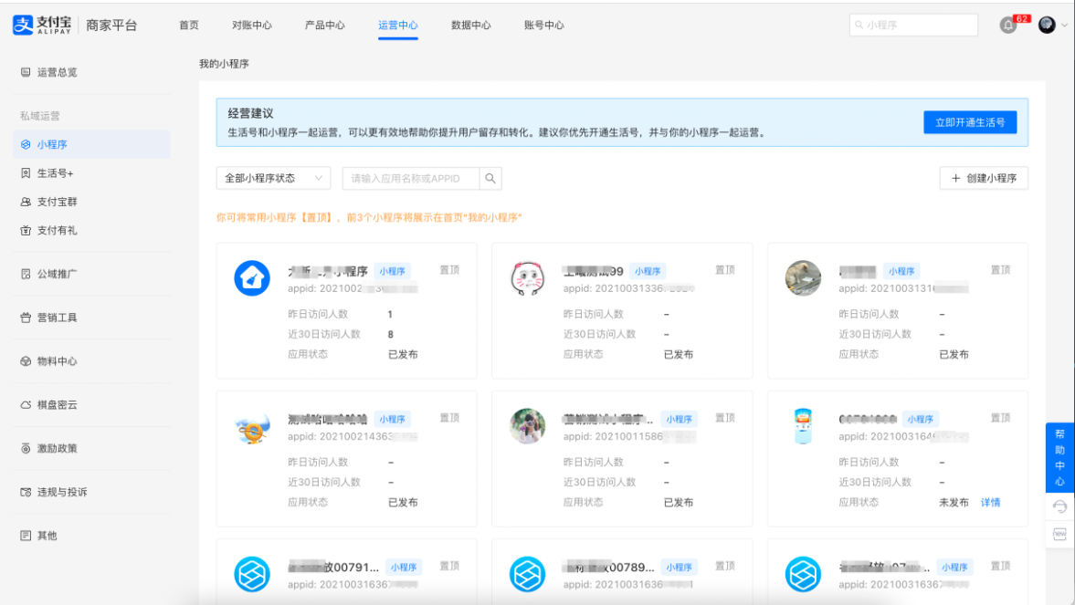Click 置顶 on the 00789 mini program card

pos(725,566)
